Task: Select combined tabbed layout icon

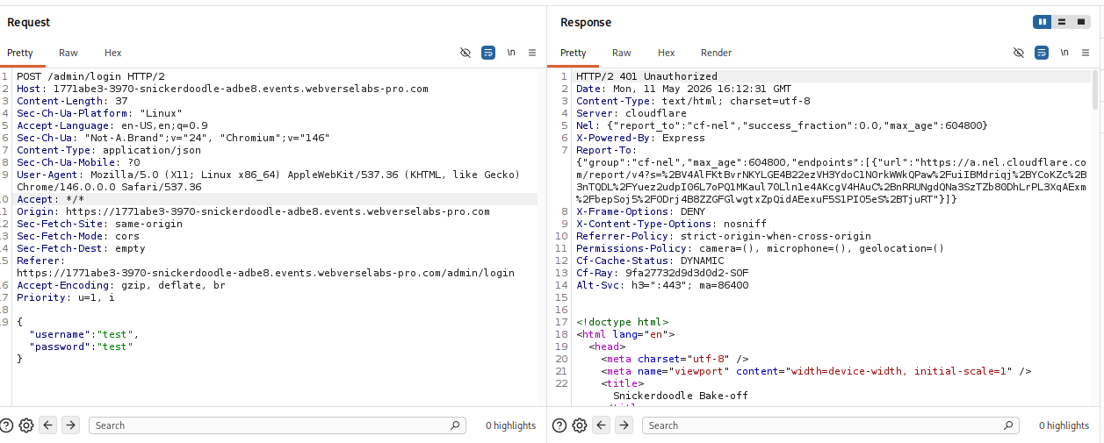Action: (1081, 22)
